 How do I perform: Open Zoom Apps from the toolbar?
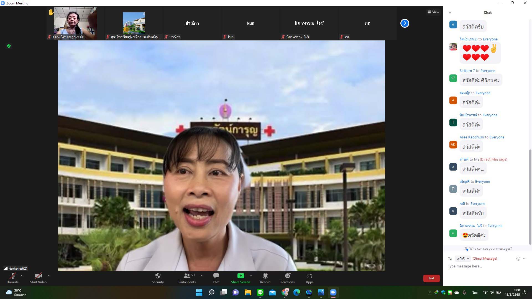(x=309, y=276)
